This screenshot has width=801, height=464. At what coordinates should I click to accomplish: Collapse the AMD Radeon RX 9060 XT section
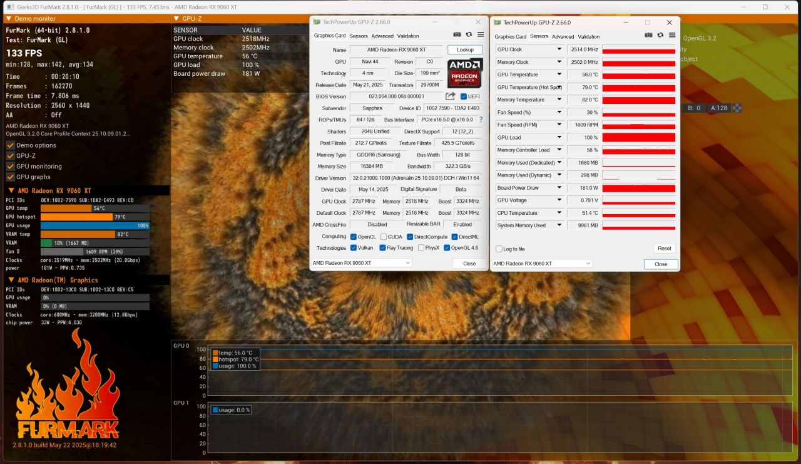tap(11, 190)
